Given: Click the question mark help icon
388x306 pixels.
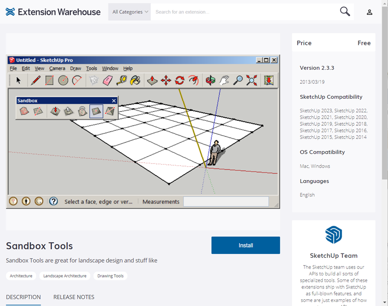Looking at the screenshot, I should pyautogui.click(x=53, y=201).
